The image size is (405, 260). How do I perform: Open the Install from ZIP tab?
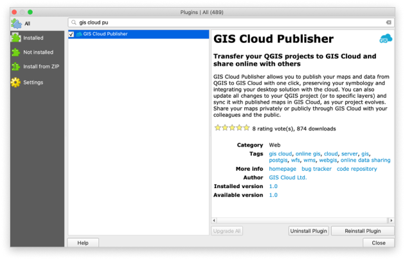(37, 67)
